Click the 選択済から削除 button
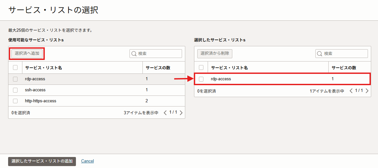The image size is (378, 168). pyautogui.click(x=214, y=53)
